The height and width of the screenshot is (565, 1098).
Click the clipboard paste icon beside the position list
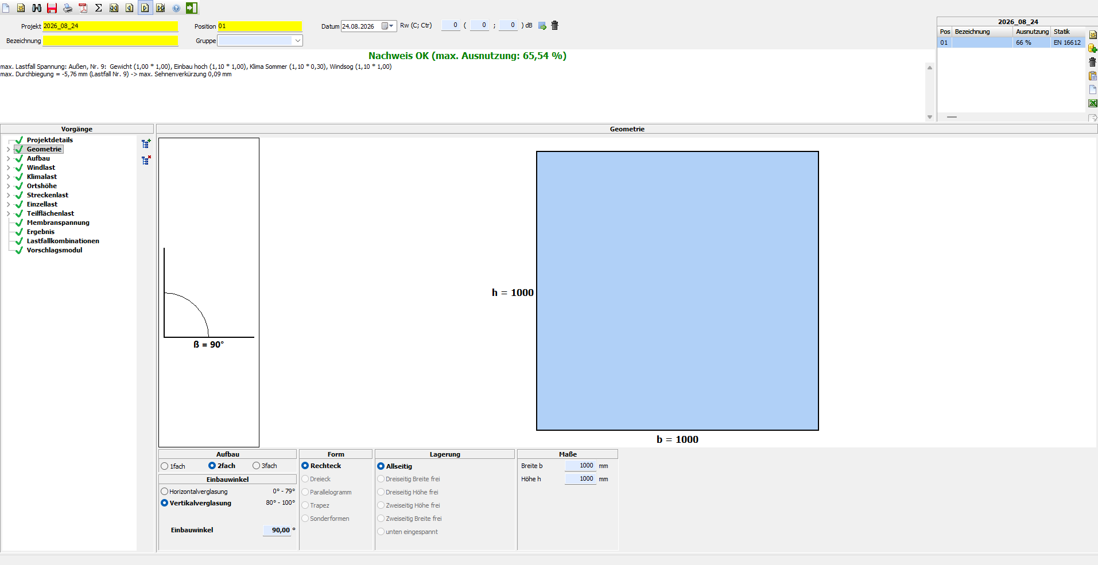1093,76
